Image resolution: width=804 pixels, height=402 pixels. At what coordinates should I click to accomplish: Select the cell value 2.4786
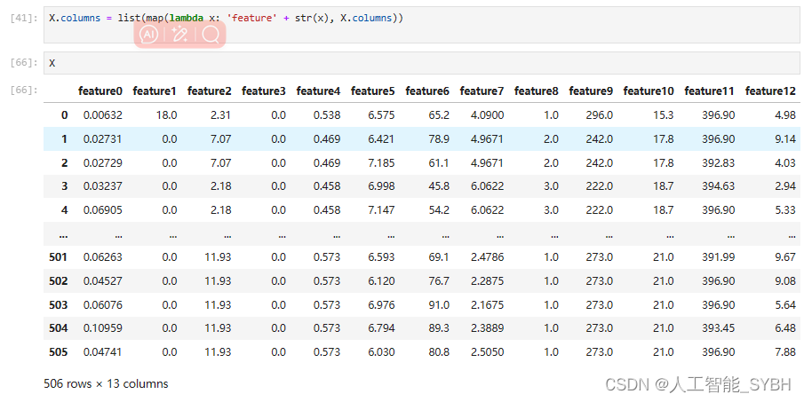487,257
